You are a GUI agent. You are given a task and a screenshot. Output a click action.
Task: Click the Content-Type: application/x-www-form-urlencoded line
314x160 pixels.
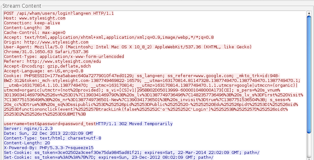point(64,57)
